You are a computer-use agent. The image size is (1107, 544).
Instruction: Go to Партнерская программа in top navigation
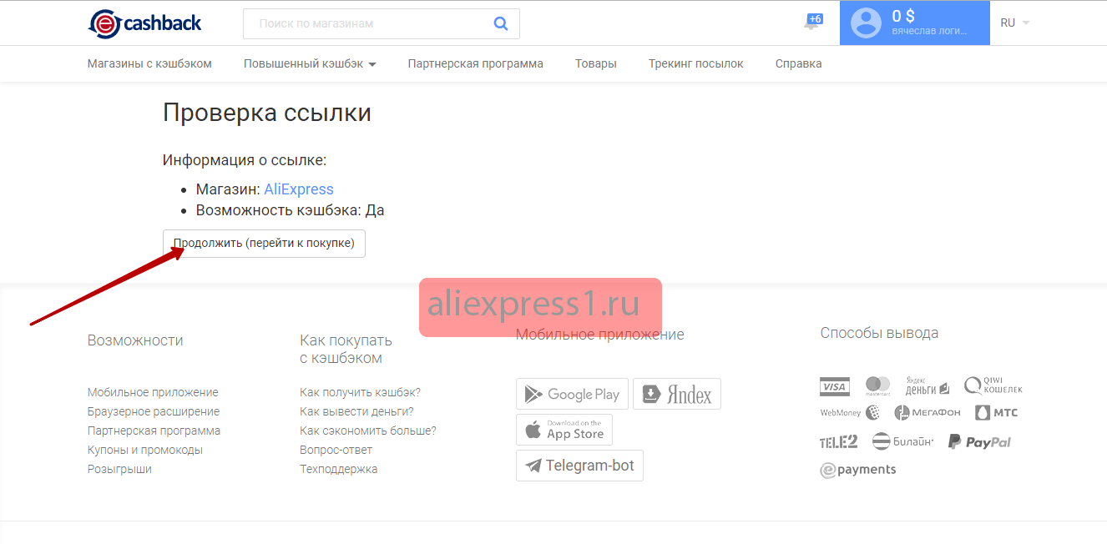(x=476, y=63)
